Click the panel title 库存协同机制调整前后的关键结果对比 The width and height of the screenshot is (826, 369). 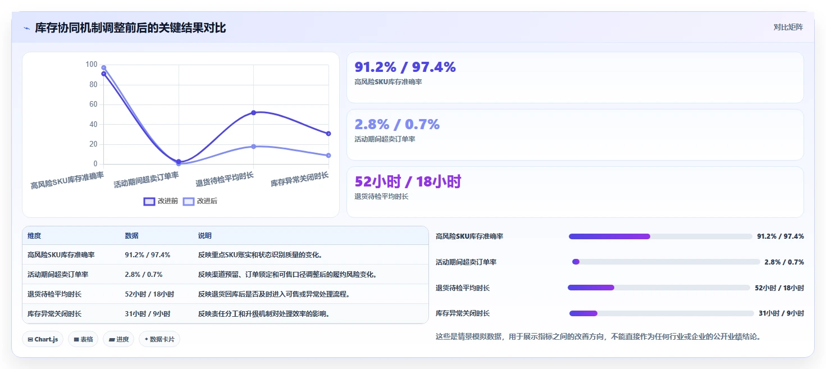[x=130, y=28]
